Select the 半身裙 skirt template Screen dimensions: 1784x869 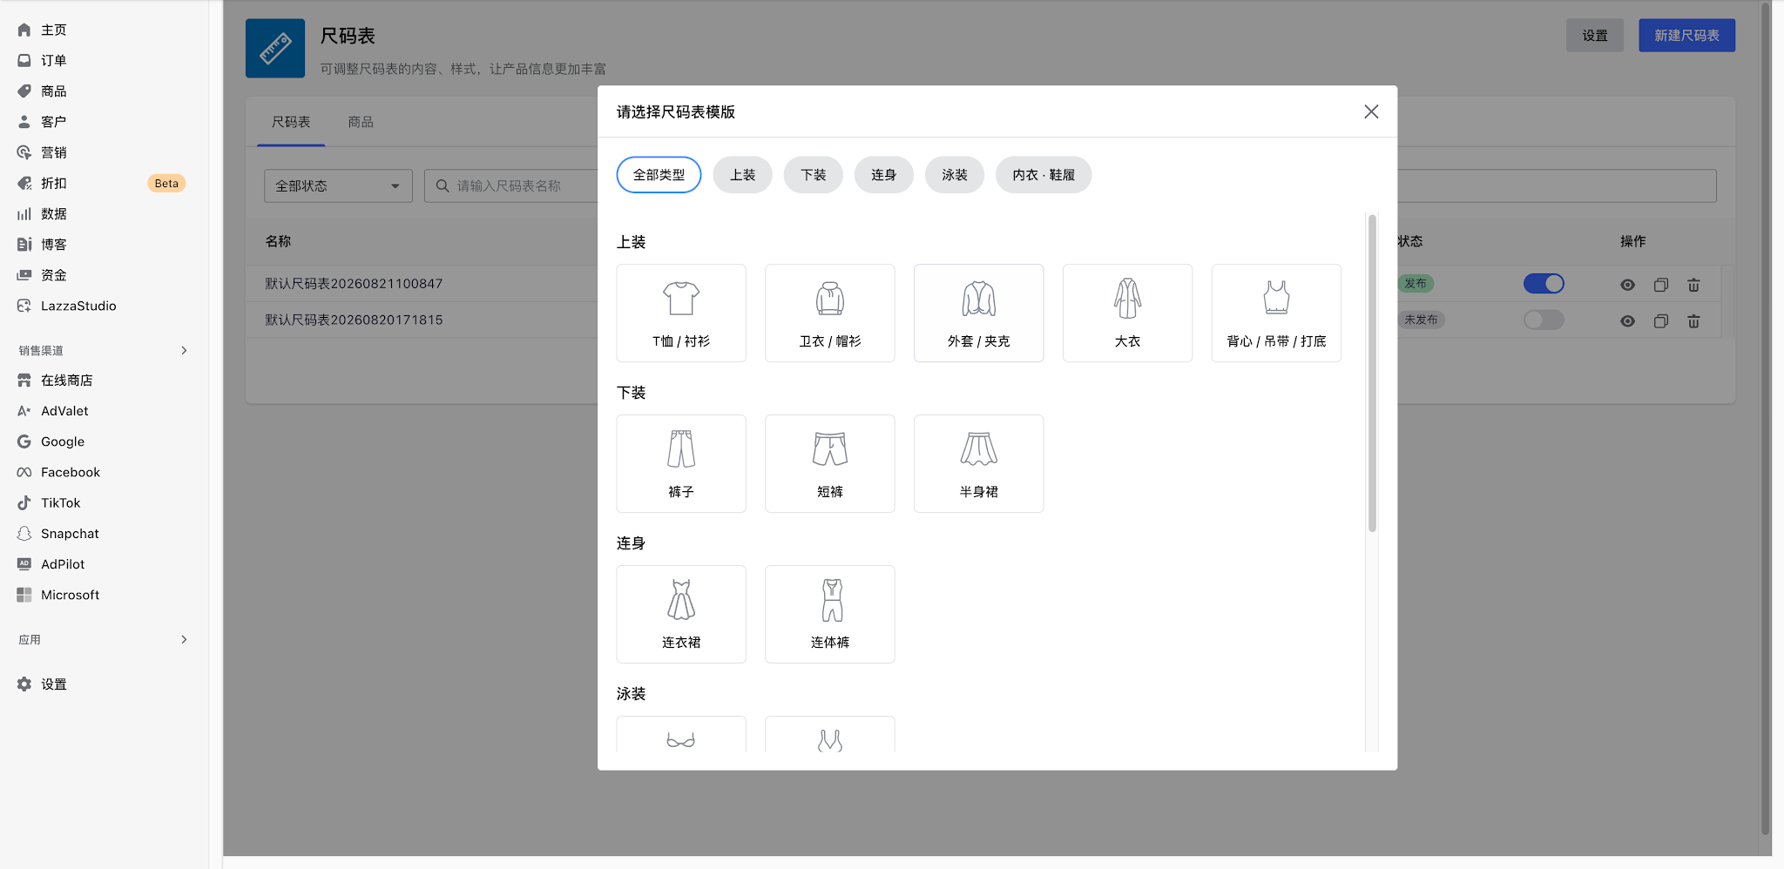[979, 464]
